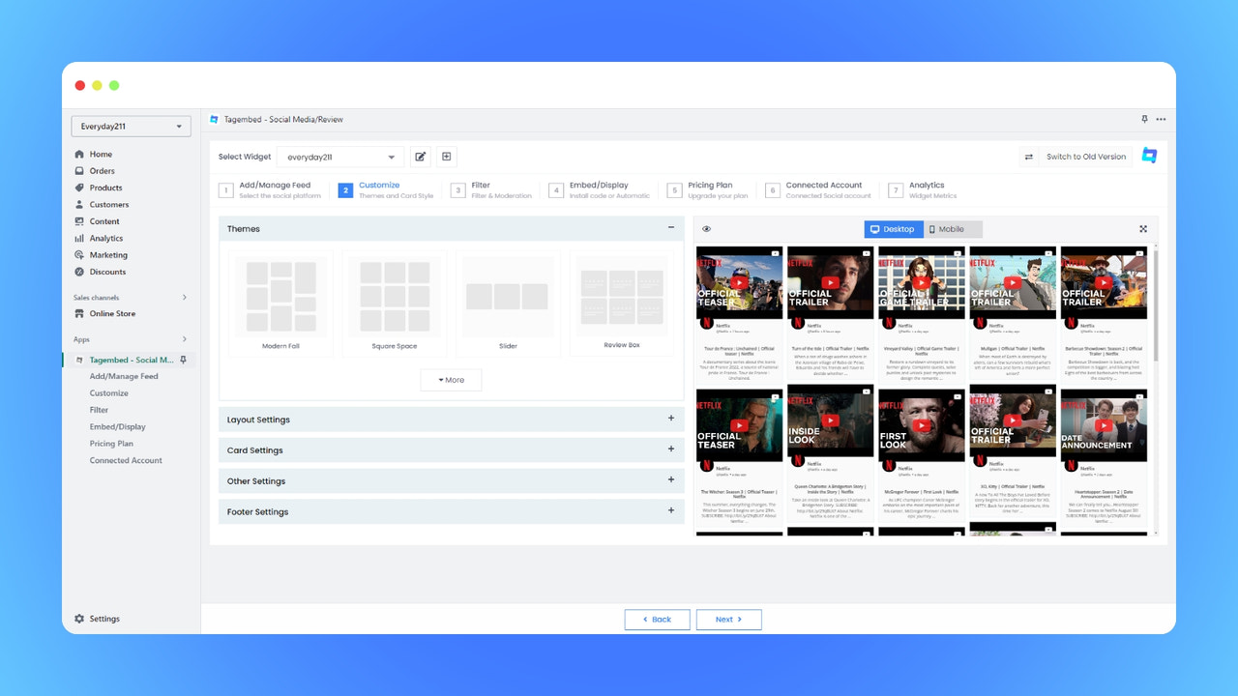Expand Card Settings
Viewport: 1238px width, 696px height.
pos(452,450)
